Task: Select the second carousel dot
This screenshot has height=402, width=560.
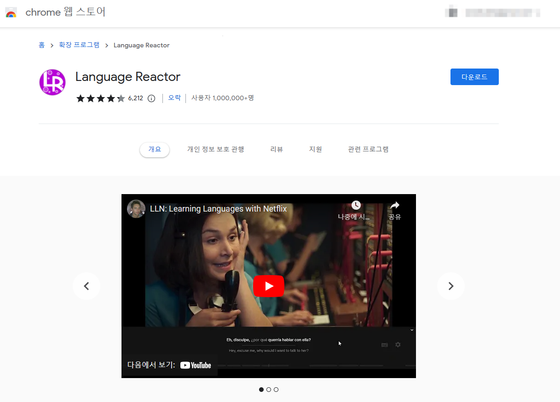Action: tap(269, 390)
